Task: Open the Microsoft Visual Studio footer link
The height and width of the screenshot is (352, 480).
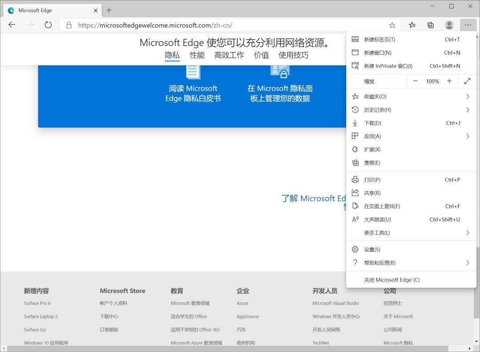Action: click(x=336, y=303)
